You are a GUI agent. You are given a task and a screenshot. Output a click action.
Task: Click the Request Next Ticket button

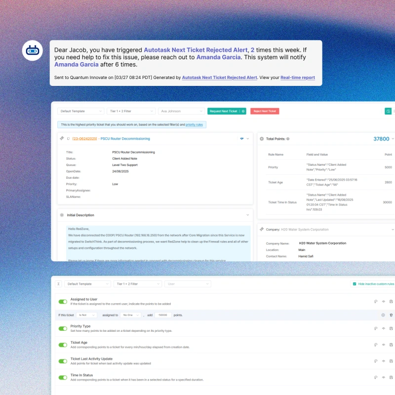click(224, 111)
